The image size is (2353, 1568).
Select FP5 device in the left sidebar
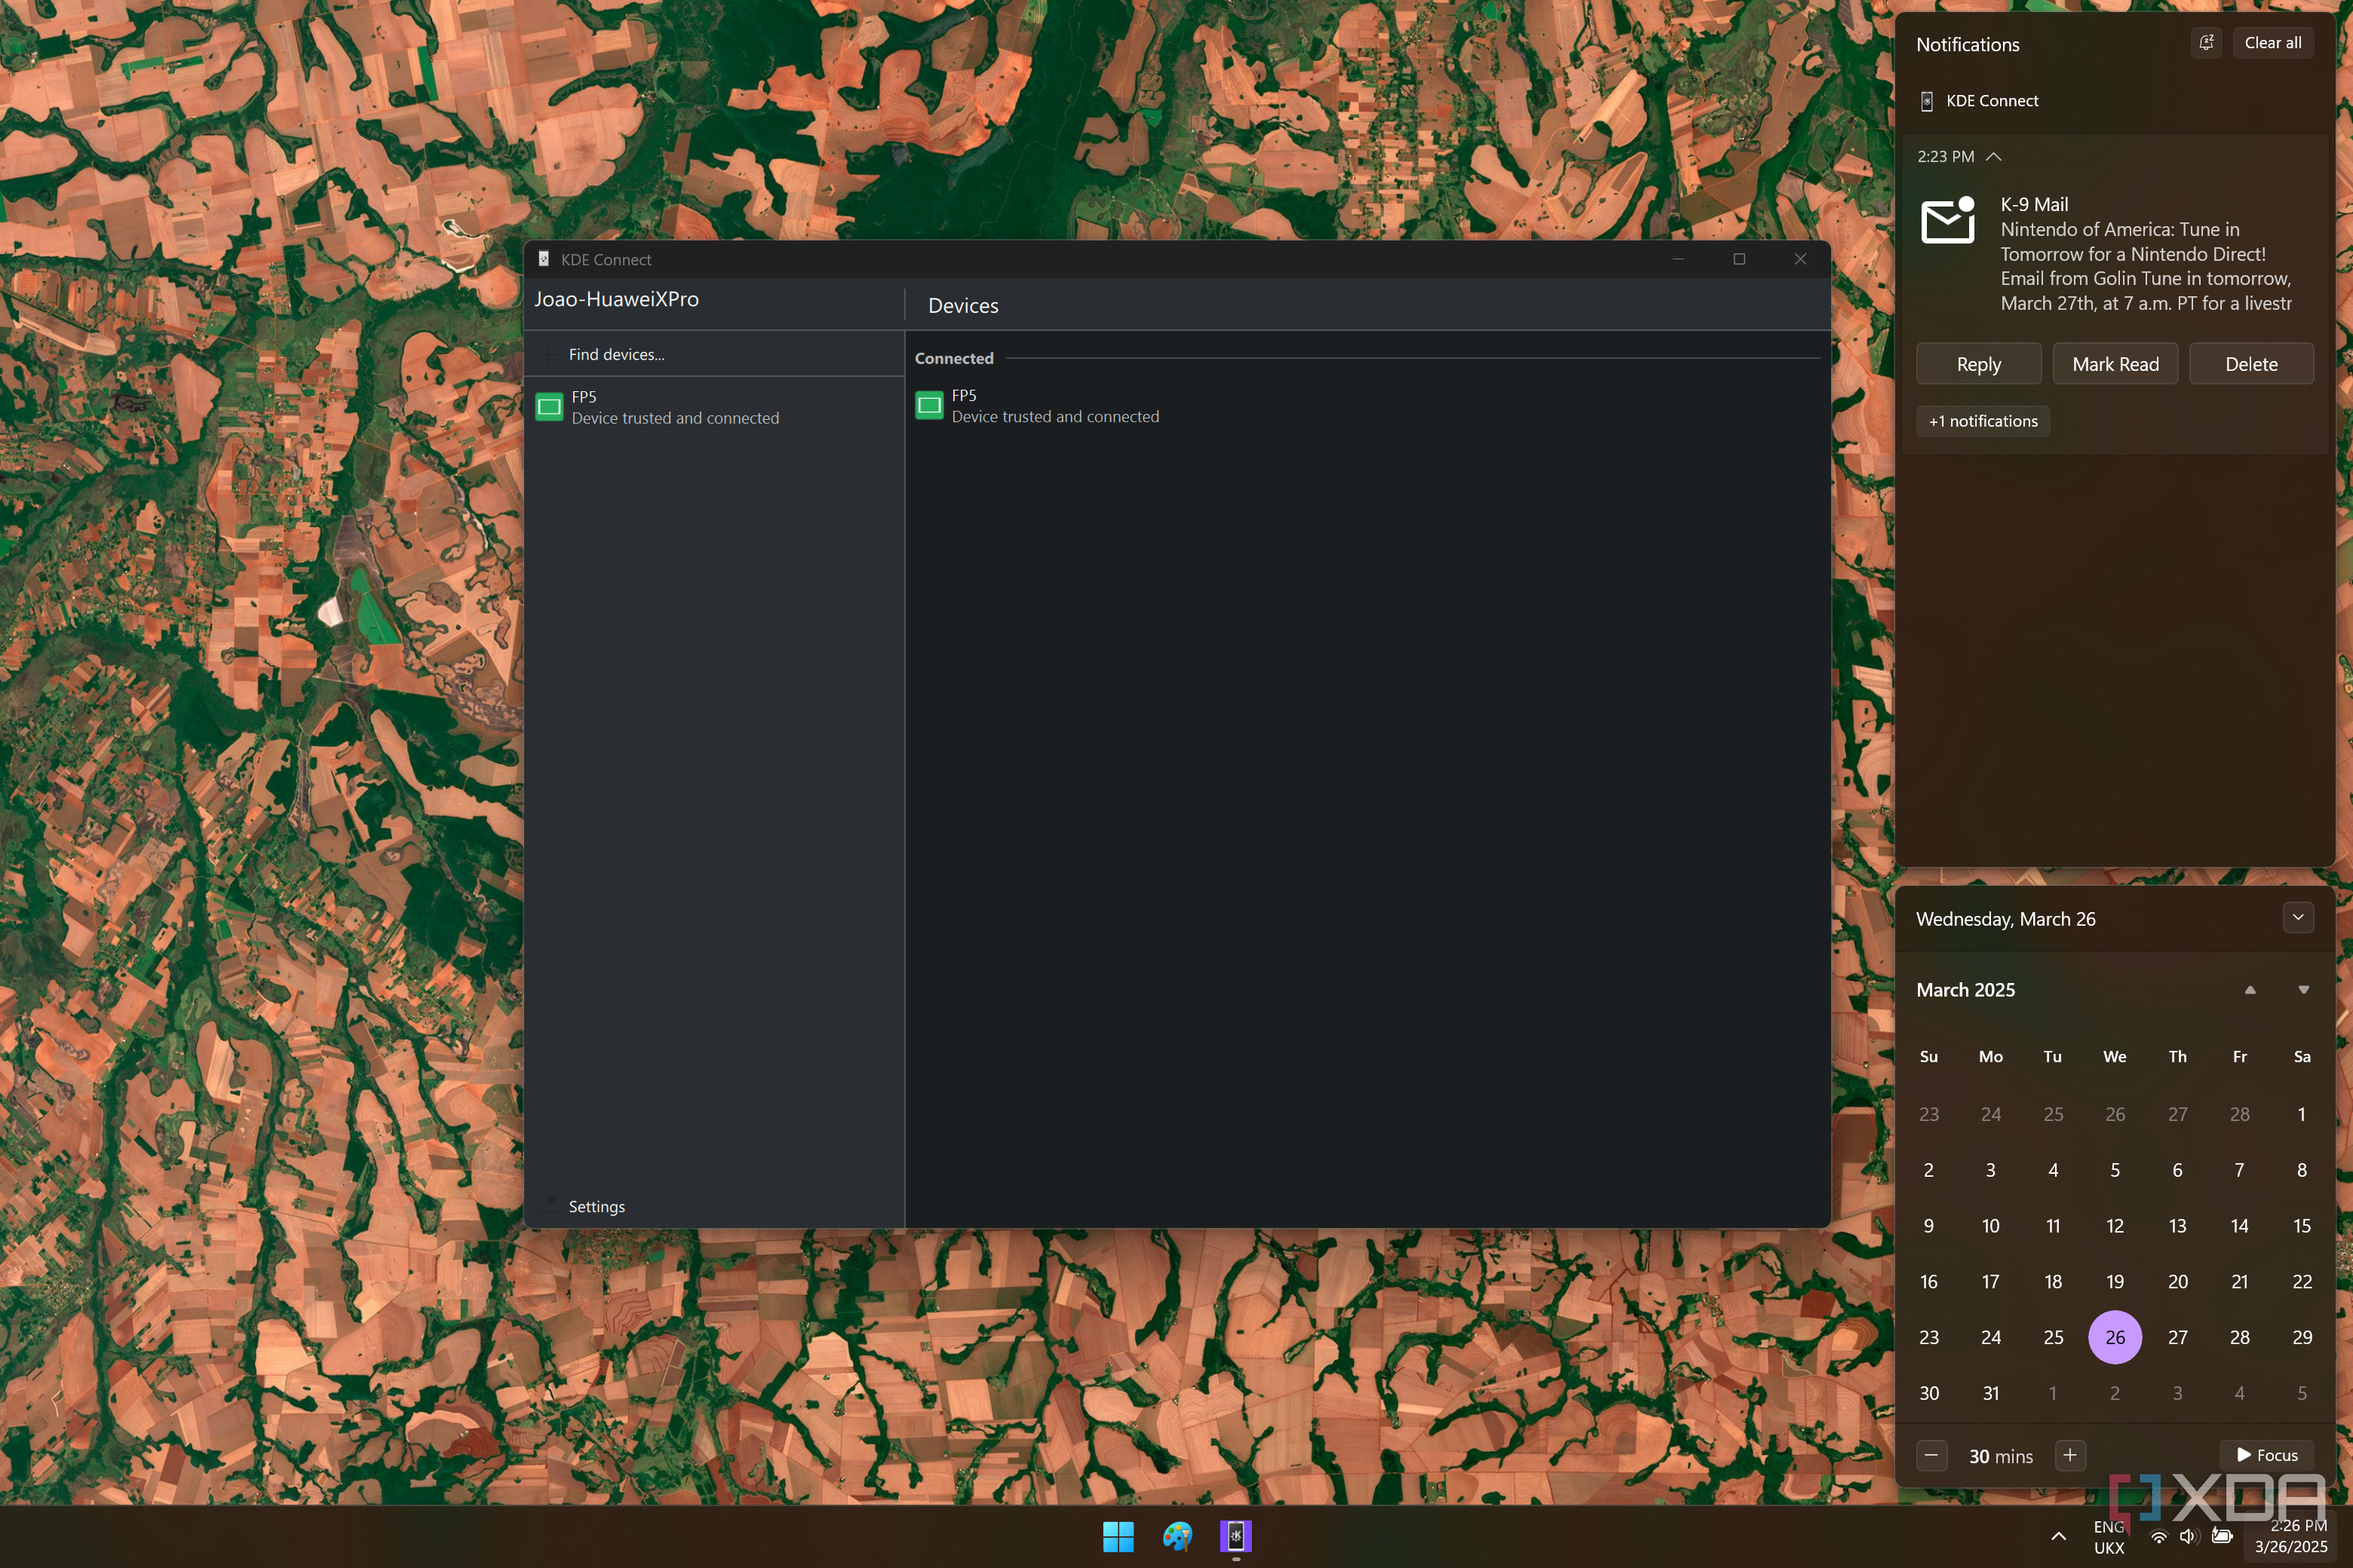click(714, 407)
